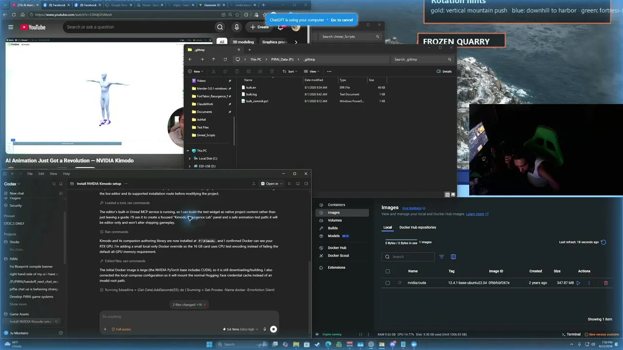Image resolution: width=623 pixels, height=350 pixels.
Task: Collapse This PC in the Explorer tree
Action: (x=188, y=151)
